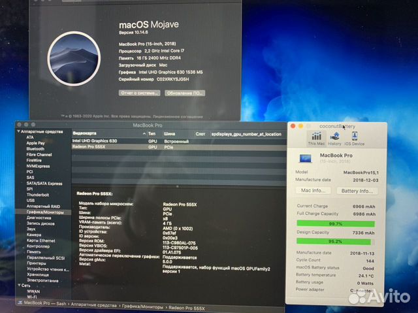
Task: Click the Cycle Count value 144
Action: click(370, 261)
